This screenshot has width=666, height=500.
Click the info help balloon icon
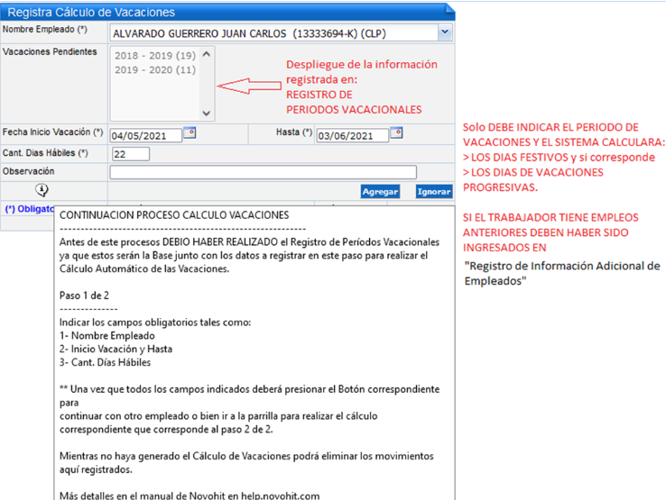pyautogui.click(x=42, y=190)
